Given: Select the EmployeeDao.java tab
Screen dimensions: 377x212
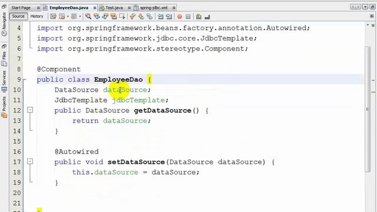Looking at the screenshot, I should click(x=69, y=8).
